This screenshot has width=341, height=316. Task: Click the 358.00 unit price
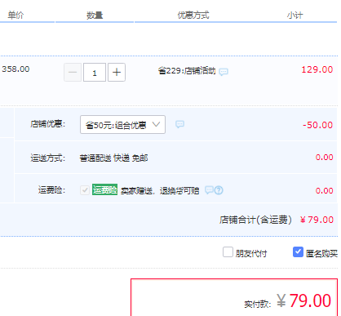(x=15, y=69)
